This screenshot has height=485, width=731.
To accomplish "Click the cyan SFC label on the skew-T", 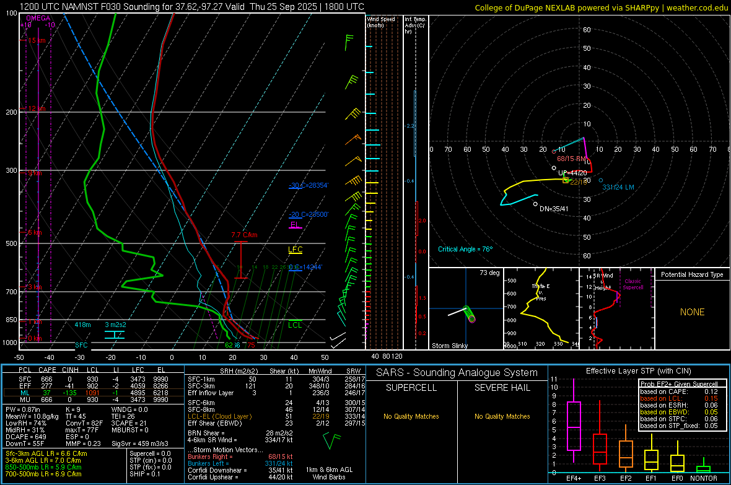I will click(x=81, y=345).
